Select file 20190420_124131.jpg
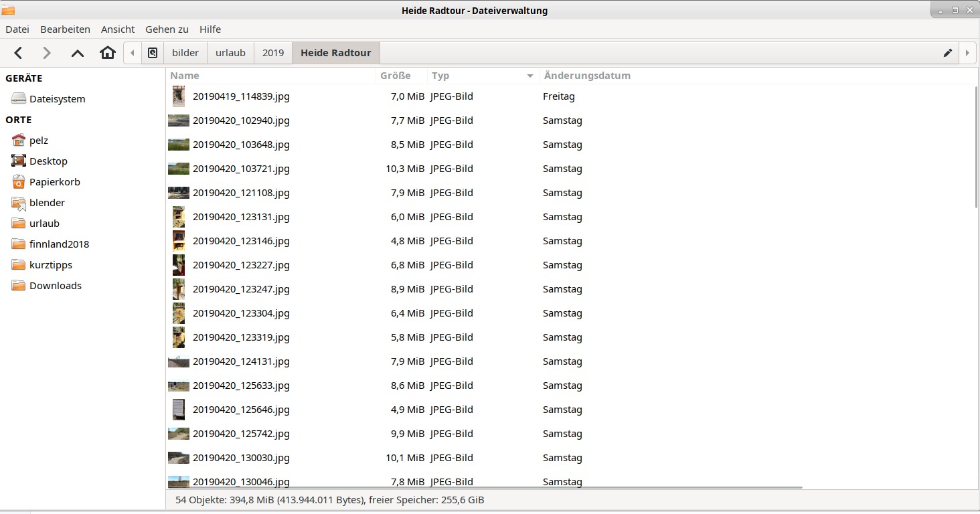Image resolution: width=980 pixels, height=514 pixels. tap(241, 361)
